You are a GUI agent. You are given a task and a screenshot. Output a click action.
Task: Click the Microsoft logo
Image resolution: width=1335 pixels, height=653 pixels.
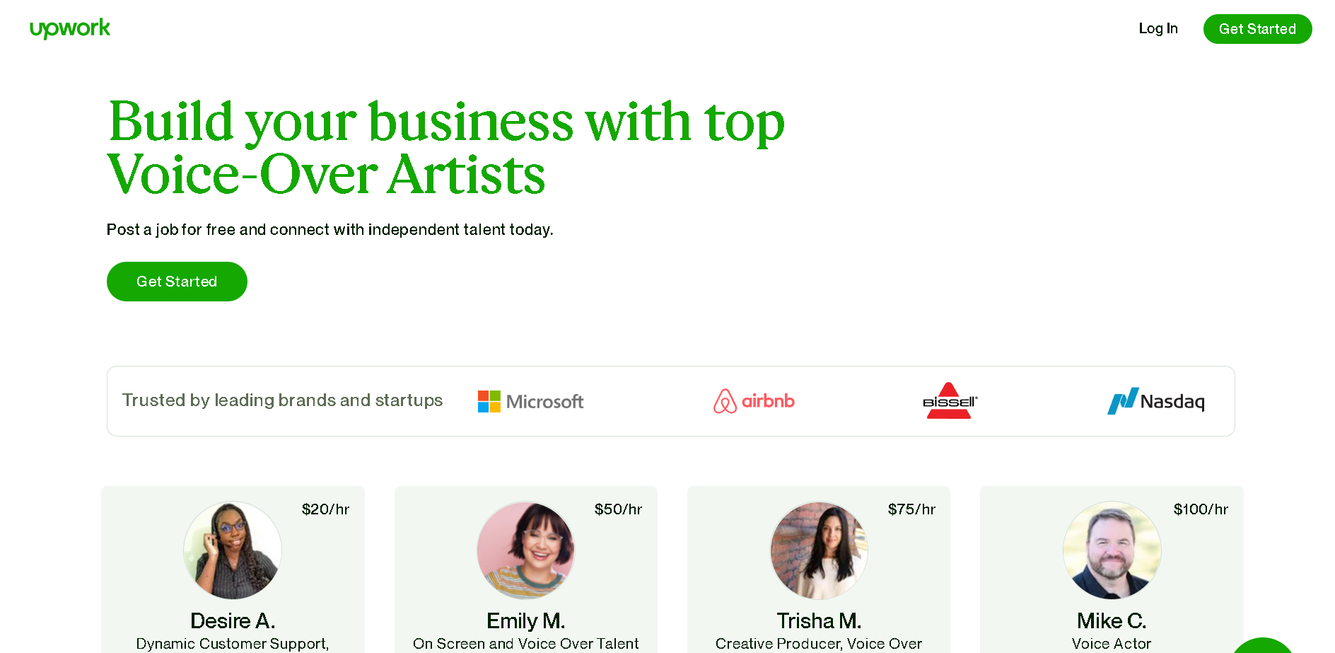point(530,401)
